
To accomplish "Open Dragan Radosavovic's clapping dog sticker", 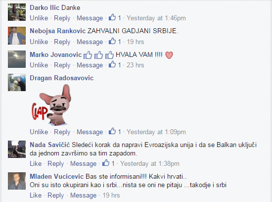I will (x=51, y=105).
